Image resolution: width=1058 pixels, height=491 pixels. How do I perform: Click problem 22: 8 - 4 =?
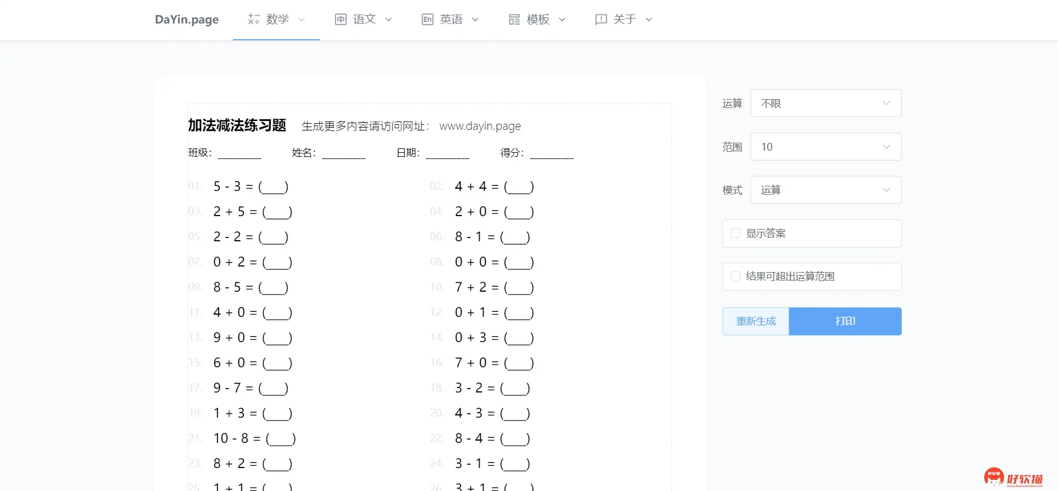[492, 438]
